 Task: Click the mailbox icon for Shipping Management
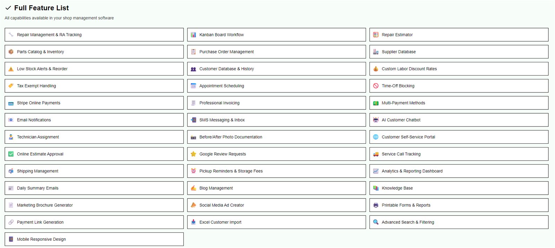click(11, 171)
